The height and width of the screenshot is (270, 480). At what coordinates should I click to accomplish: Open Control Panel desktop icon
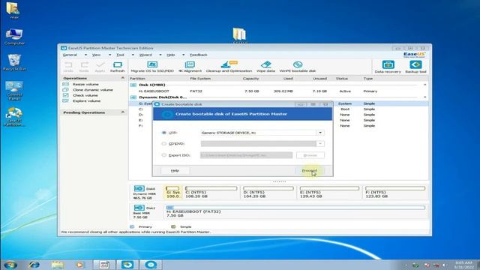click(14, 91)
